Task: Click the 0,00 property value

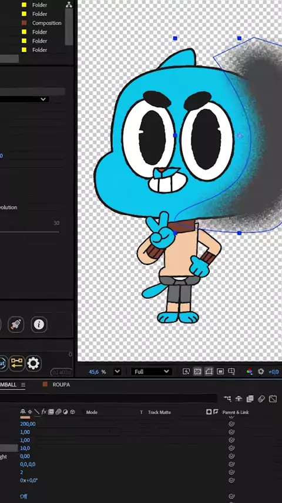Action: [x=25, y=456]
